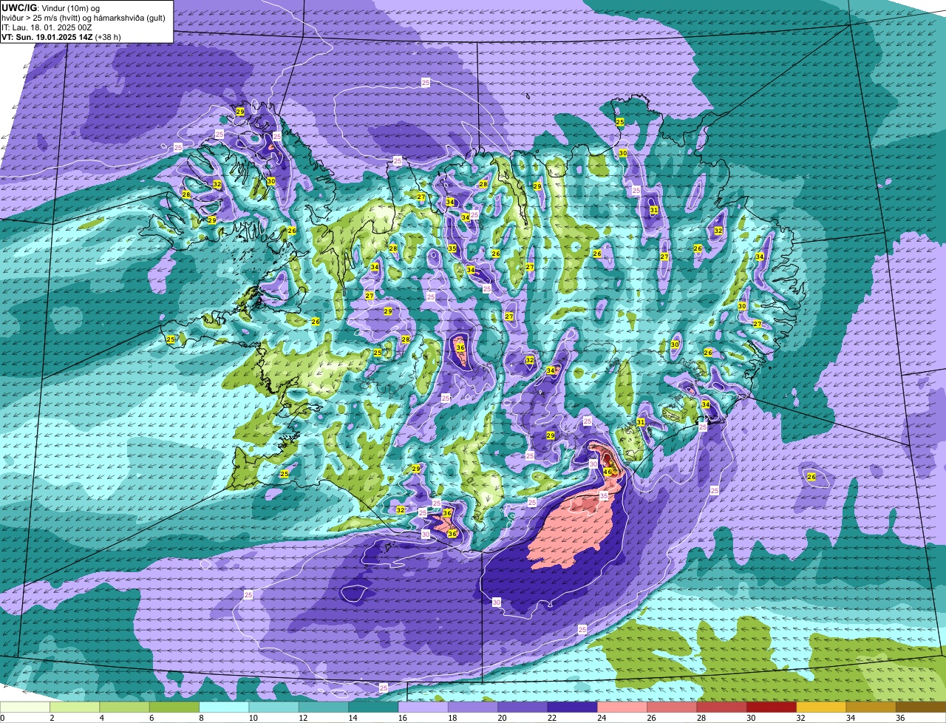Screen dimensions: 946x723
Task: Click the legend scale value 2
Action: click(51, 718)
